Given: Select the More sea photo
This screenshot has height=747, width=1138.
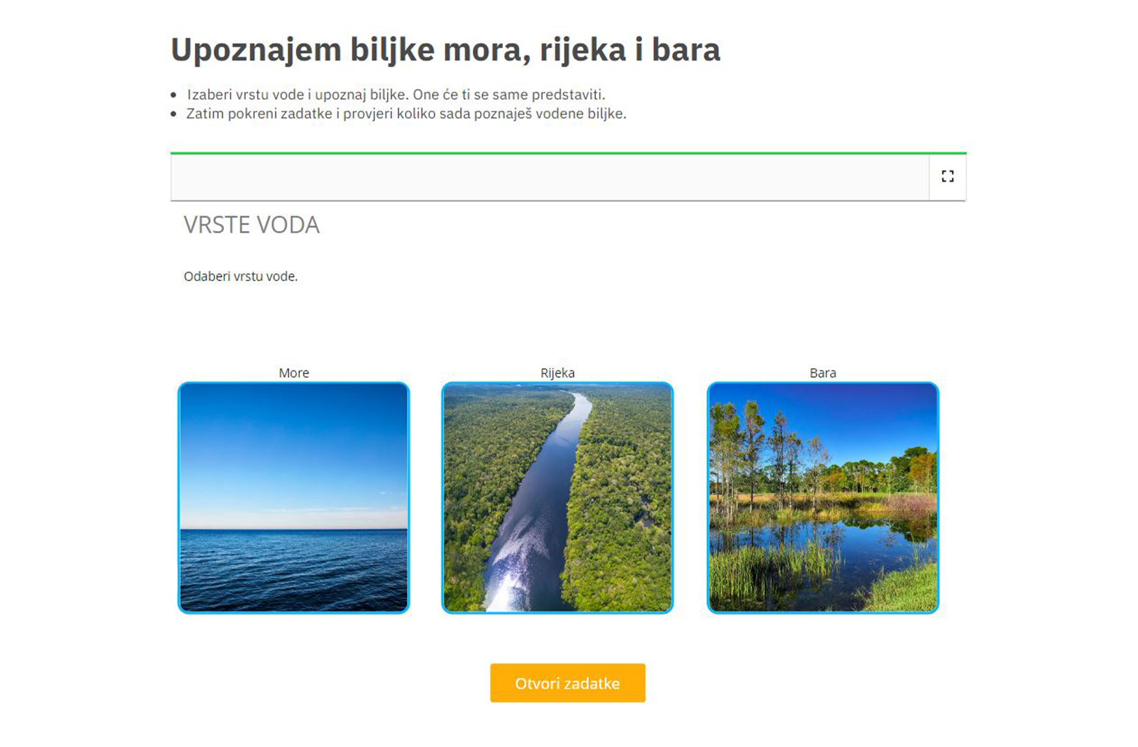Looking at the screenshot, I should point(294,498).
